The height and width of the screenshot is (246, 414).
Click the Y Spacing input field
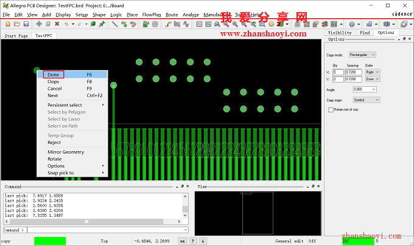coord(353,79)
